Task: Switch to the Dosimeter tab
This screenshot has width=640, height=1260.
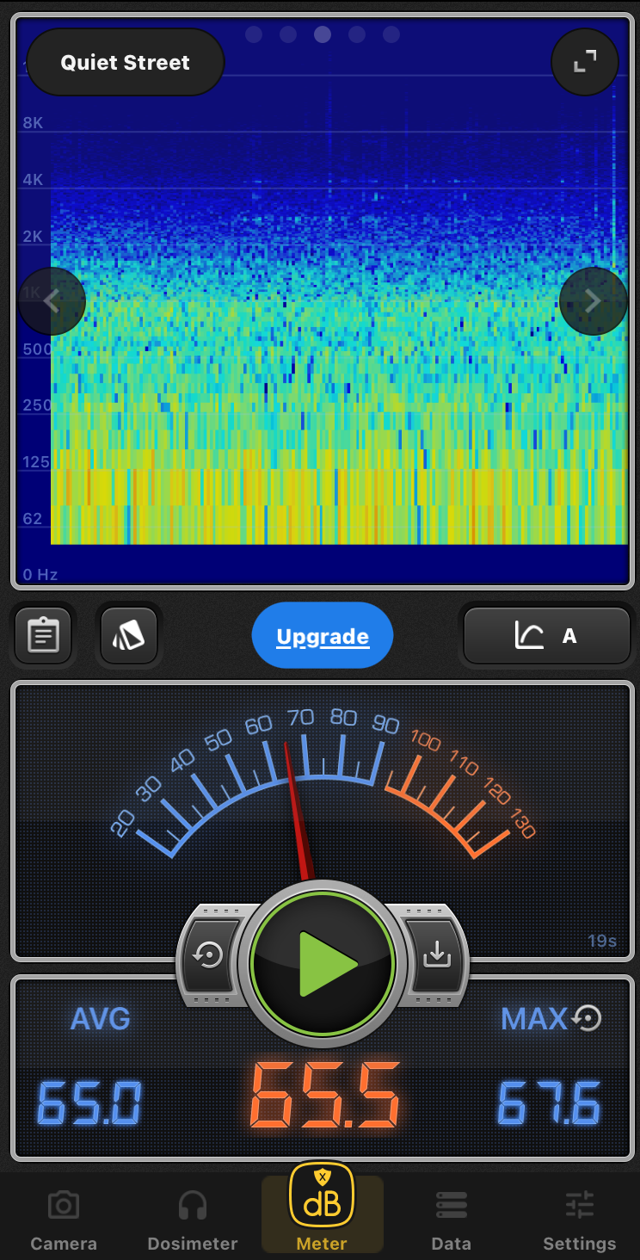Action: [x=192, y=1220]
